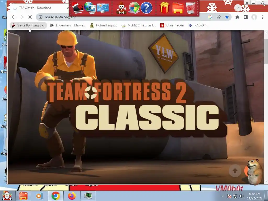Click the scroll-to-top arrow button on page

click(235, 171)
